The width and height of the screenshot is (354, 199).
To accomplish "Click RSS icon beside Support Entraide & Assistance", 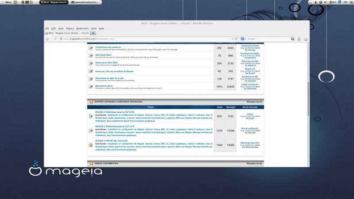I will (91, 102).
